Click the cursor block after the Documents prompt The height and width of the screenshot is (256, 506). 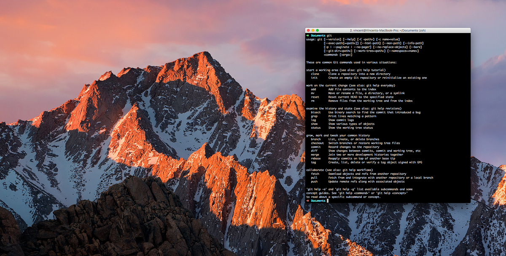(328, 201)
